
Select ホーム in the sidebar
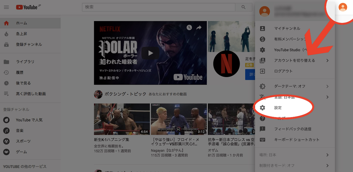click(30, 23)
